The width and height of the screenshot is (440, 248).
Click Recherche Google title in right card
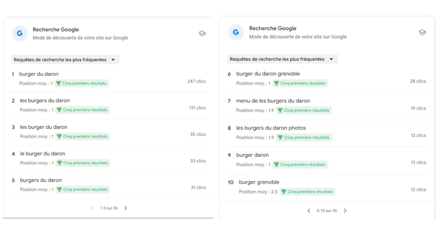coord(273,28)
